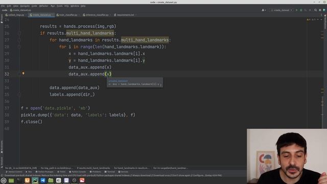Open the Version Control tool window
Screen dimensions: 327x184
(x=14, y=172)
